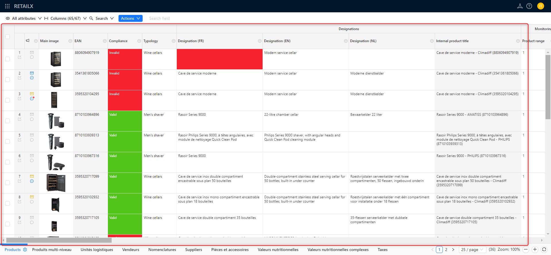Screen dimensions: 551x255
Task: Click the blue envelope icon in row 2
Action: [x=32, y=73]
